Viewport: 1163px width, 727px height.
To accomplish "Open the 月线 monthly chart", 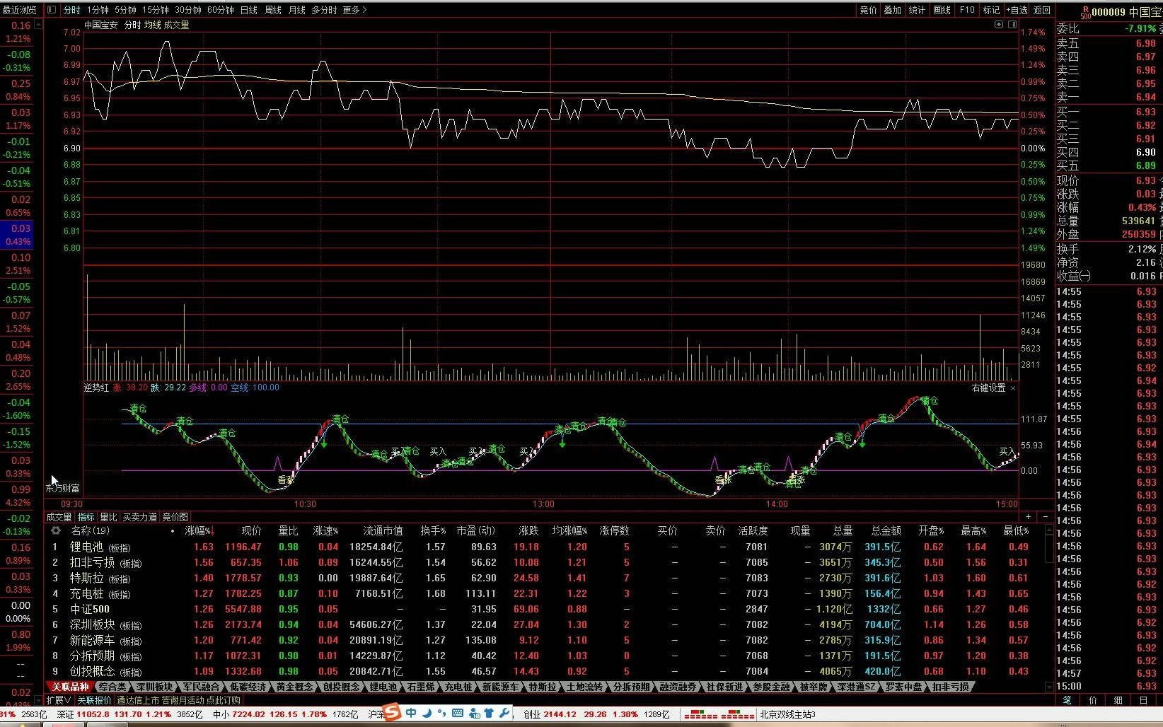I will (297, 10).
